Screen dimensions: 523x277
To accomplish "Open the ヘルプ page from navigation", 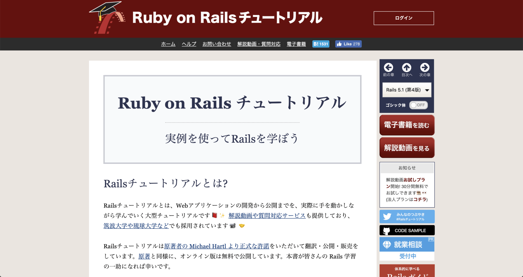I will [189, 44].
